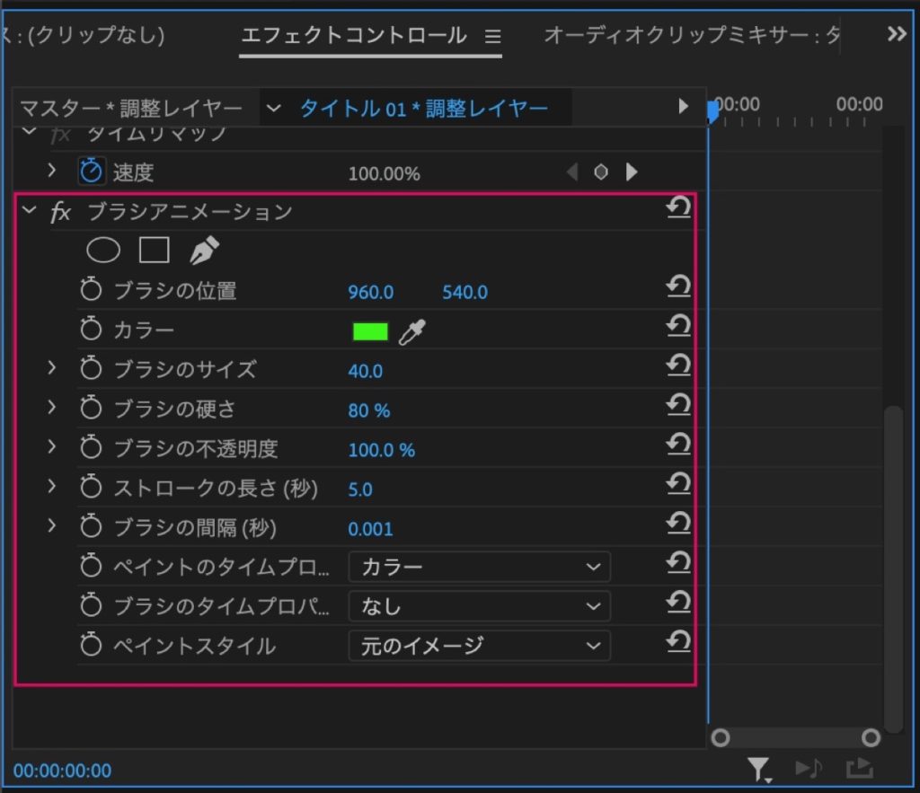
Task: Reset the ブラシの間隔 parameter
Action: [x=678, y=523]
